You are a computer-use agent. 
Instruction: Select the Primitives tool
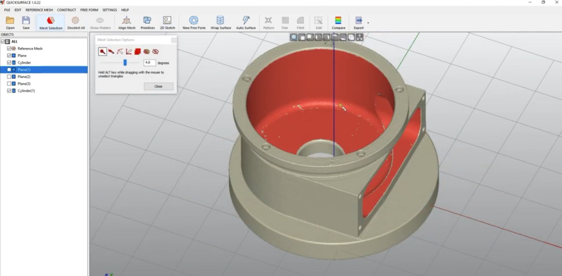pyautogui.click(x=148, y=22)
